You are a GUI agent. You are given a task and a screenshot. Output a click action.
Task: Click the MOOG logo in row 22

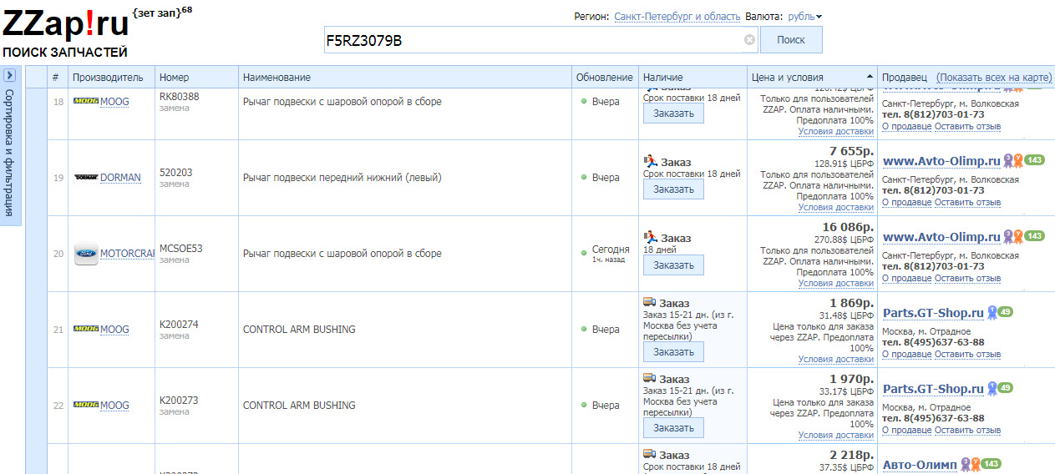[86, 406]
